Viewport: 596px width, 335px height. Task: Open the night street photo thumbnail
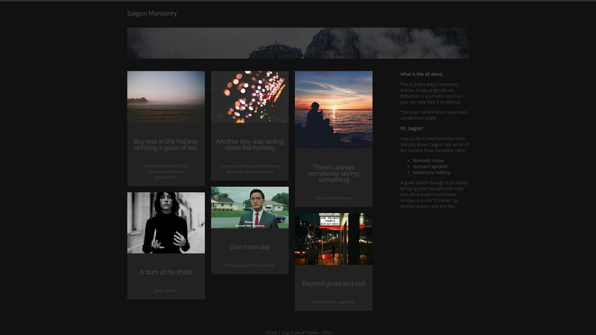[334, 238]
